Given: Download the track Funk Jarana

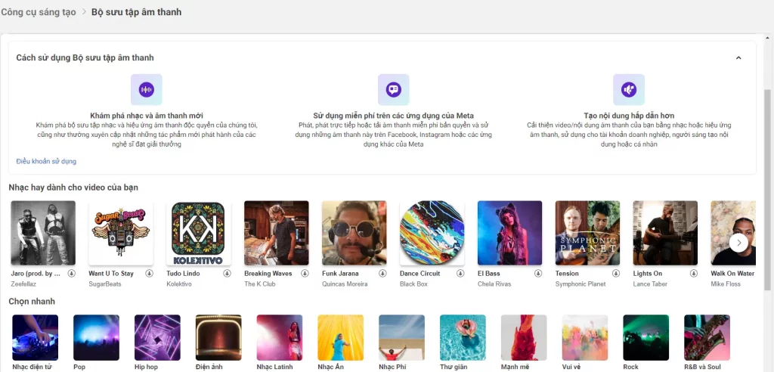Looking at the screenshot, I should pyautogui.click(x=382, y=273).
